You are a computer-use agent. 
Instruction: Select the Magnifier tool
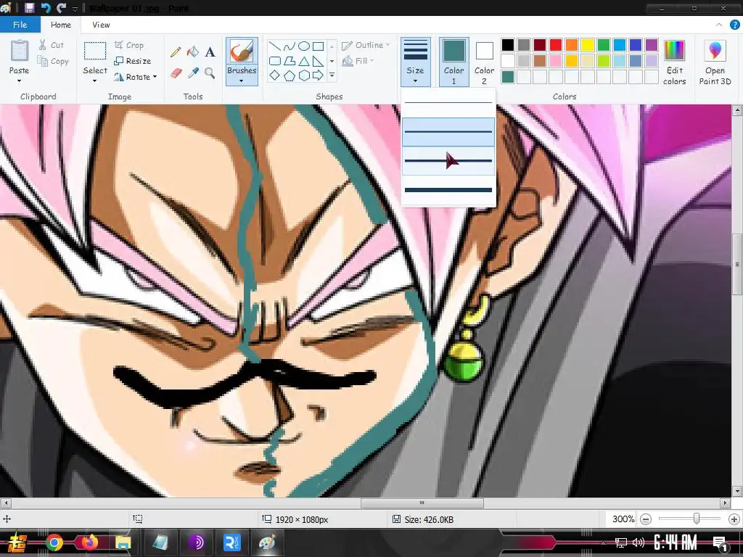(210, 73)
